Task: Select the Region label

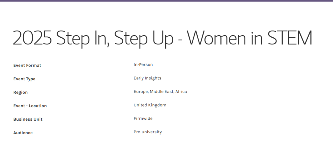Action: tap(20, 93)
